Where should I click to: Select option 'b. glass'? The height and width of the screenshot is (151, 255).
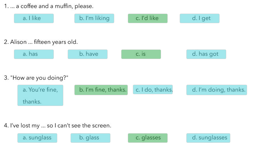click(x=90, y=138)
